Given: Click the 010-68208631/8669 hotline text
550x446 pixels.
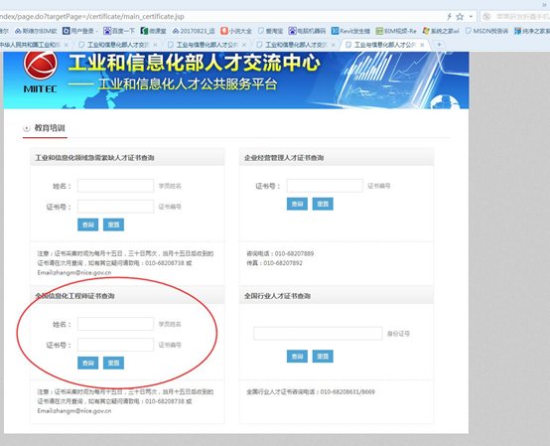Looking at the screenshot, I should 347,391.
